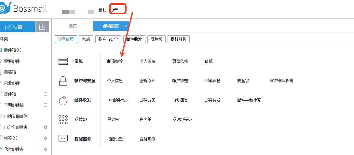The height and width of the screenshot is (155, 354).
Task: Click the dotted grid 反垃圾 section icon
Action: (63, 119)
